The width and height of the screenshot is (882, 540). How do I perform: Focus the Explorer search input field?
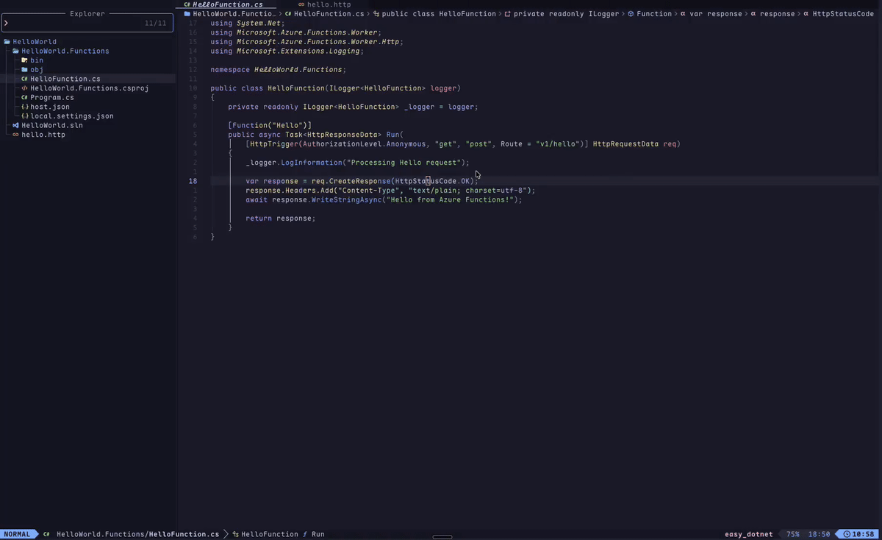pos(87,23)
